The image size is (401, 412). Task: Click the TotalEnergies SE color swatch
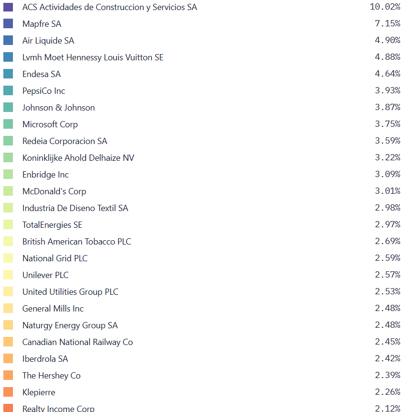coord(8,224)
